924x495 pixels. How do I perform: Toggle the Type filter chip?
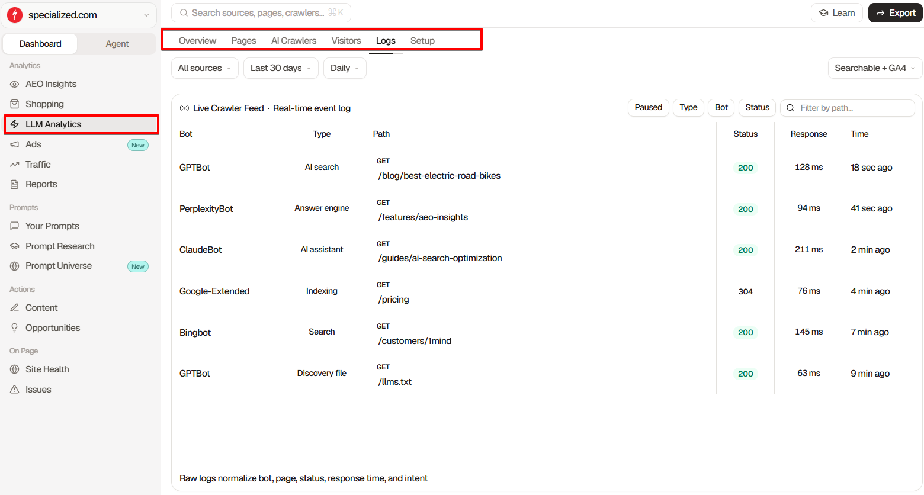[688, 108]
